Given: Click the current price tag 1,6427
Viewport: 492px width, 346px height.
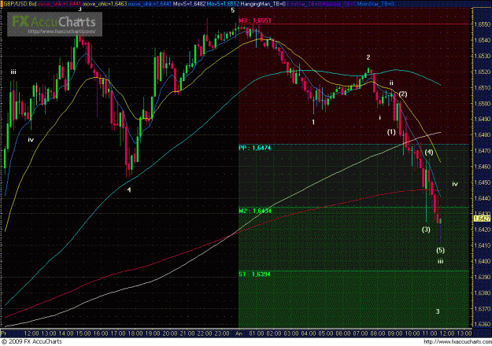Looking at the screenshot, I should pyautogui.click(x=482, y=219).
